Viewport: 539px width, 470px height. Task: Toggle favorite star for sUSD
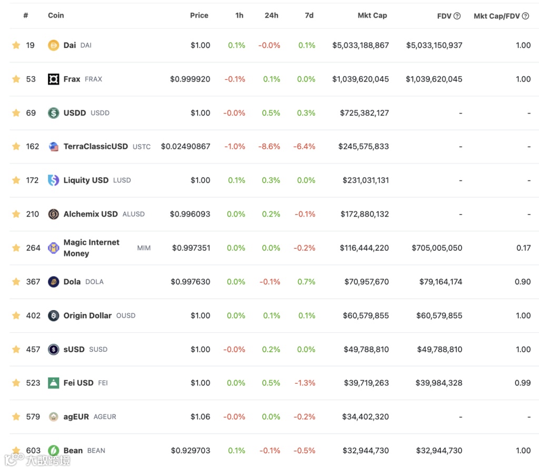click(x=16, y=350)
